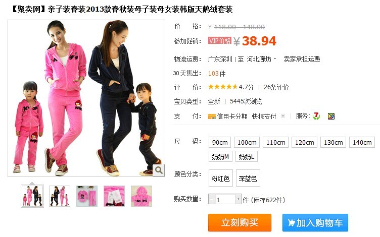This screenshot has width=380, height=237.
Task: Click the 7-day return service icon
Action: click(316, 116)
